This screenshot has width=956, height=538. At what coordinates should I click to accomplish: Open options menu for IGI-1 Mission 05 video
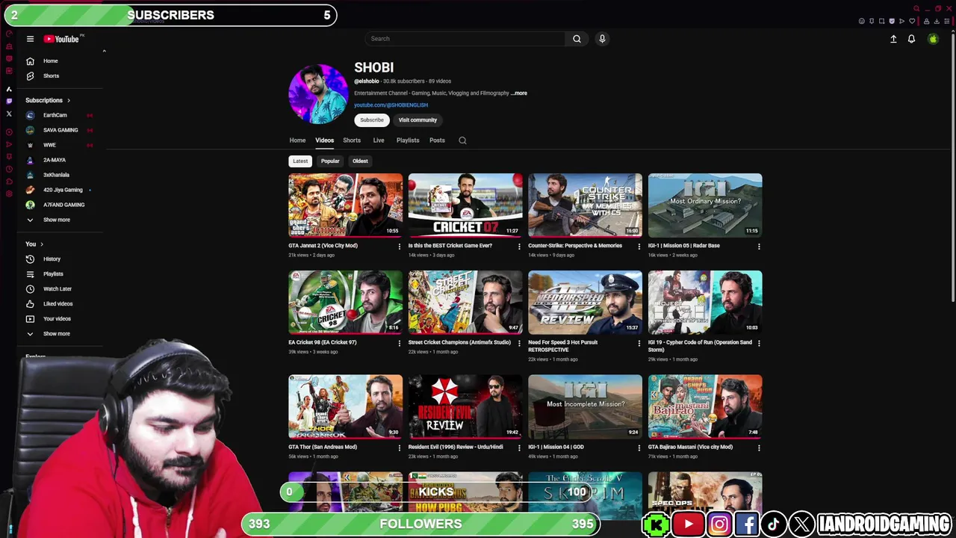pyautogui.click(x=759, y=247)
